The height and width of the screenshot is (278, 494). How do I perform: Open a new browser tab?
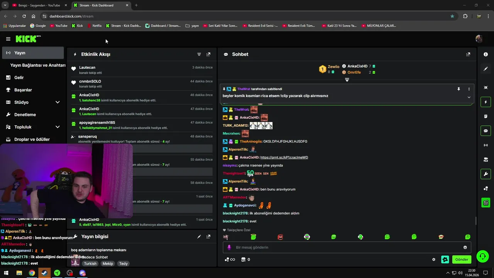click(136, 5)
